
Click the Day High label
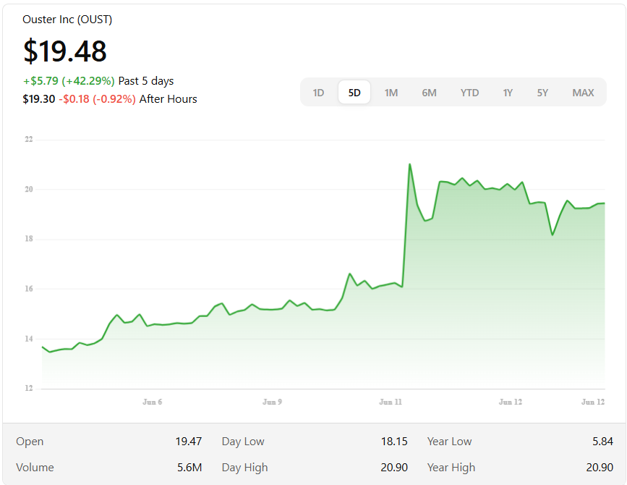point(244,468)
